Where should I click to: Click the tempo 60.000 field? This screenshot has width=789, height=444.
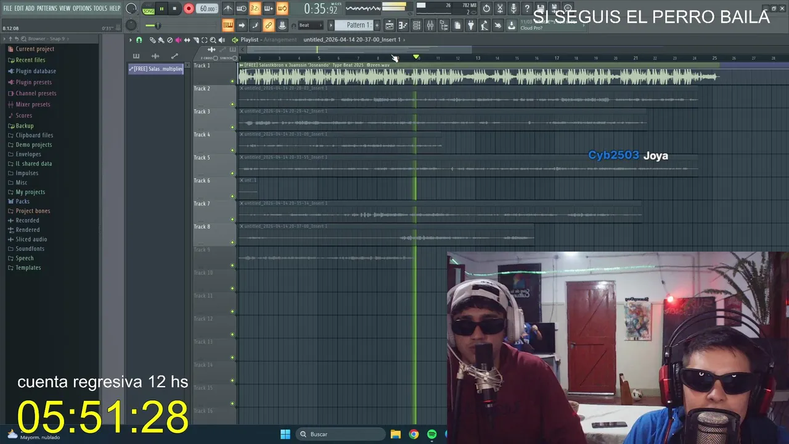click(208, 9)
